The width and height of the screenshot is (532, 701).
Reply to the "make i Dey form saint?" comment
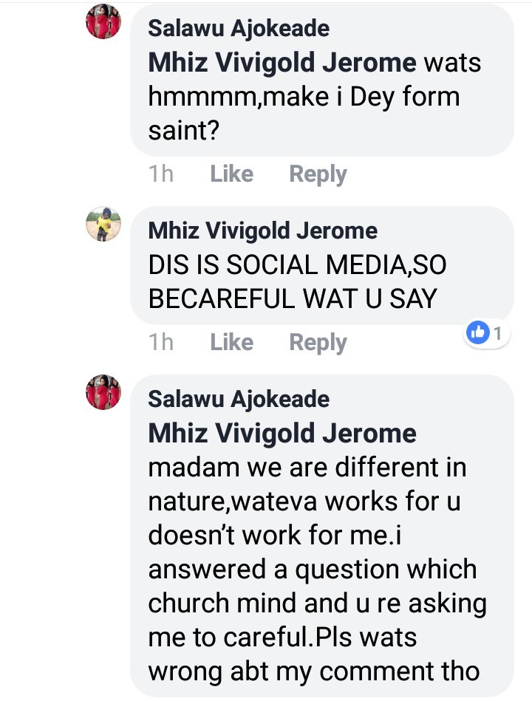click(x=318, y=174)
